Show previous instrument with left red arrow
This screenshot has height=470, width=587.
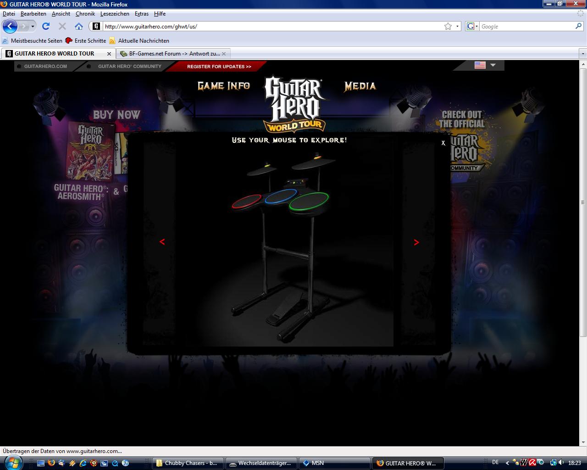coord(162,242)
